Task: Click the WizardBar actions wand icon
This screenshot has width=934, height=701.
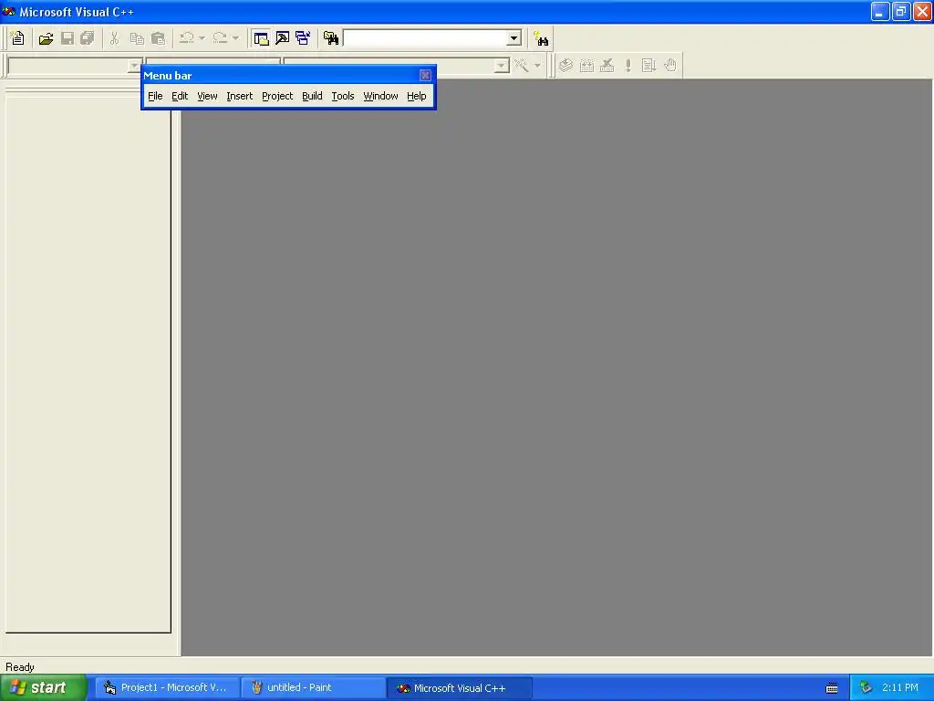Action: [522, 65]
